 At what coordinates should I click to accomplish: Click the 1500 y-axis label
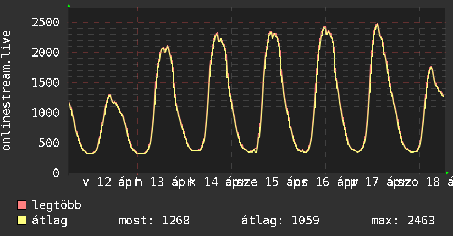pos(45,82)
